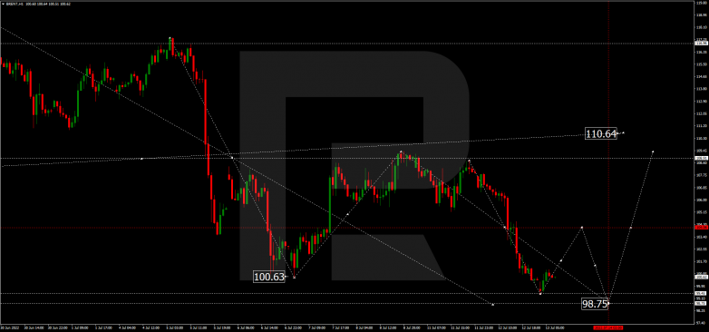
Task: Click the 100.63 price label
Action: click(269, 277)
